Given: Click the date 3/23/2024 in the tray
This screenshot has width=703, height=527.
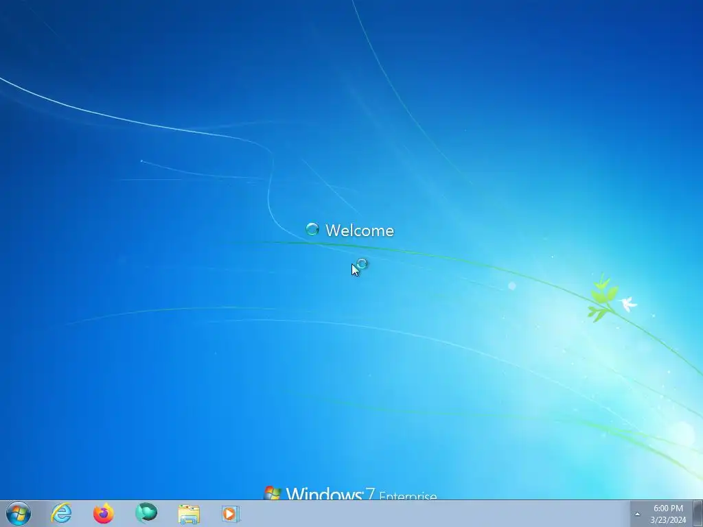Looking at the screenshot, I should [x=668, y=520].
